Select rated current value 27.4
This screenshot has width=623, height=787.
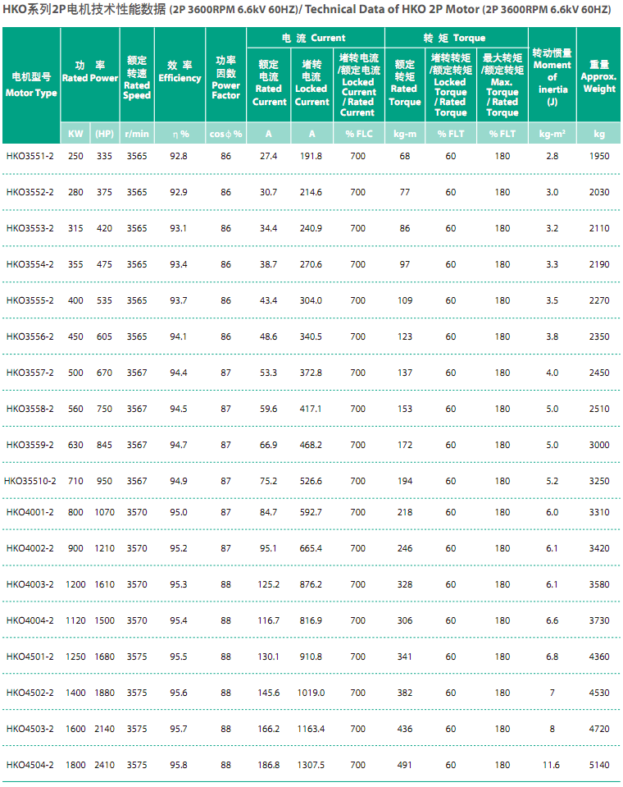tap(269, 156)
